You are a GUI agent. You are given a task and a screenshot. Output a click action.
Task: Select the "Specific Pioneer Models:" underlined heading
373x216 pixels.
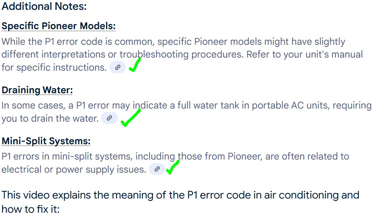click(x=58, y=26)
